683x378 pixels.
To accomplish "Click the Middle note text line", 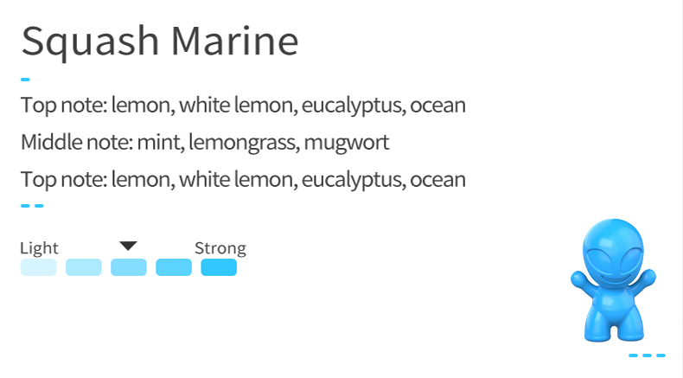I will click(205, 143).
